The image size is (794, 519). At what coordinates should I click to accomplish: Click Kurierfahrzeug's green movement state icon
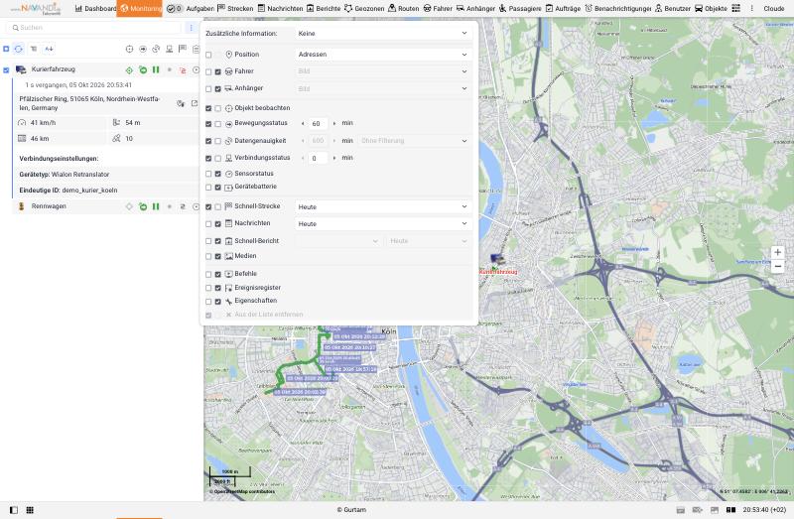coord(143,69)
